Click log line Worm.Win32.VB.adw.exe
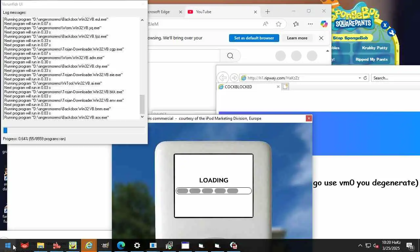The width and height of the screenshot is (420, 252). (54, 58)
